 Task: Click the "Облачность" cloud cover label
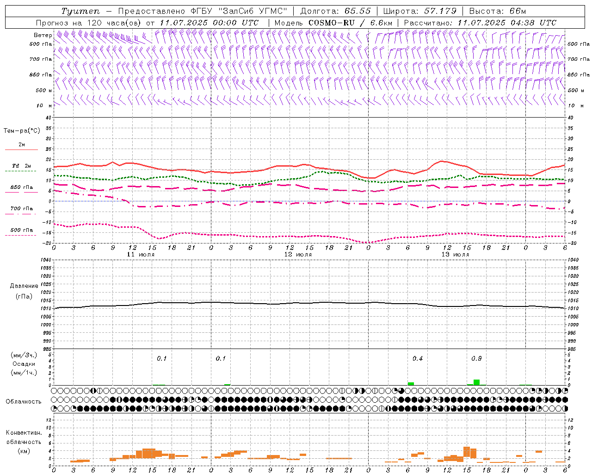coord(24,401)
